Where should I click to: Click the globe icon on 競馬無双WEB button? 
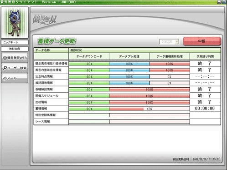tap(5, 58)
